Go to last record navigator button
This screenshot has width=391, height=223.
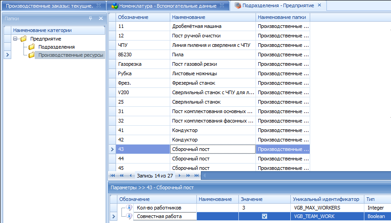[196, 175]
